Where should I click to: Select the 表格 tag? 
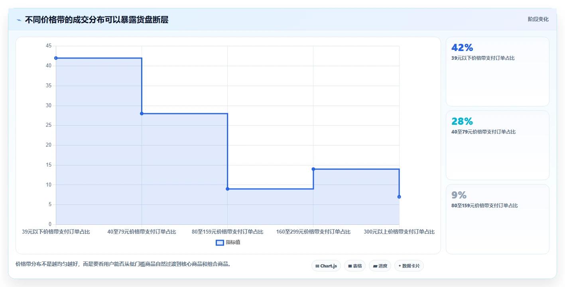coord(355,266)
